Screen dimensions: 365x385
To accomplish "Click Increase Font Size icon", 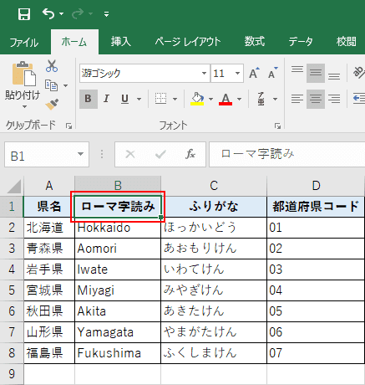I will 254,73.
